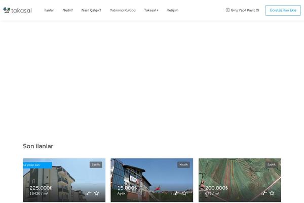The height and width of the screenshot is (203, 304).
Task: Click Ücretsiz İlan Ekle button
Action: (283, 10)
